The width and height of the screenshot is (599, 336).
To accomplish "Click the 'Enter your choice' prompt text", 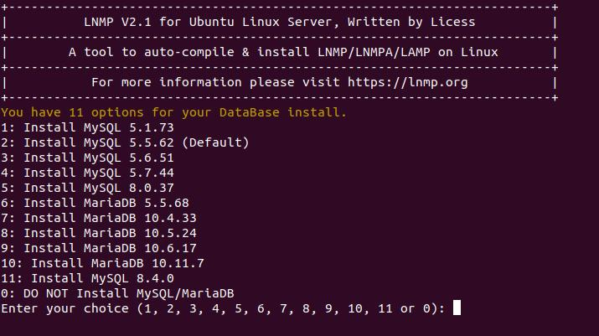I will click(65, 308).
